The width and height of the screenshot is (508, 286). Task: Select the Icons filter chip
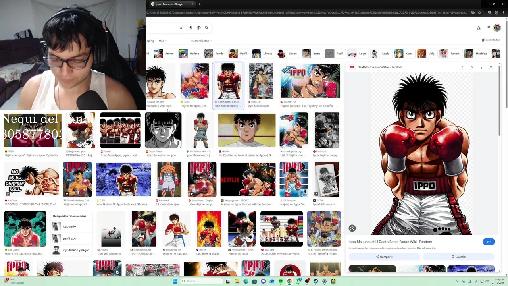(x=312, y=54)
